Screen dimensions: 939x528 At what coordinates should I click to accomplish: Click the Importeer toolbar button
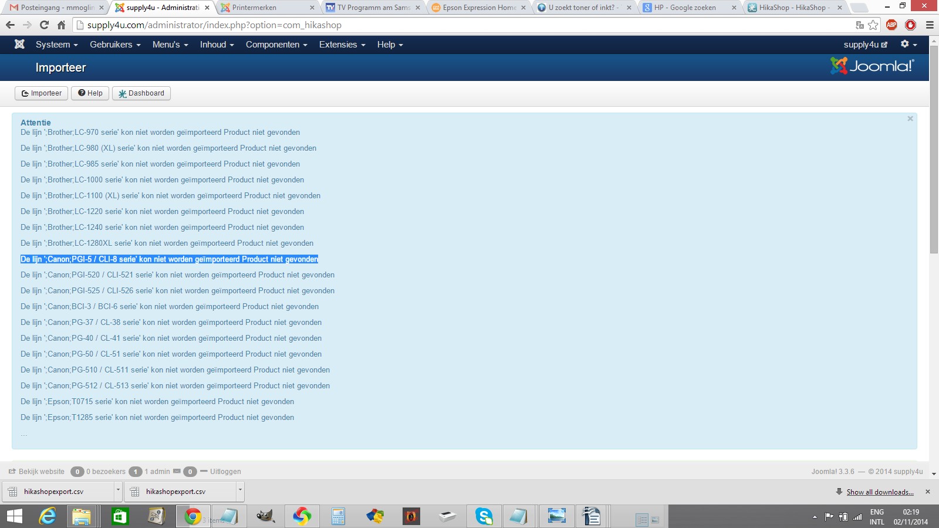click(x=41, y=93)
